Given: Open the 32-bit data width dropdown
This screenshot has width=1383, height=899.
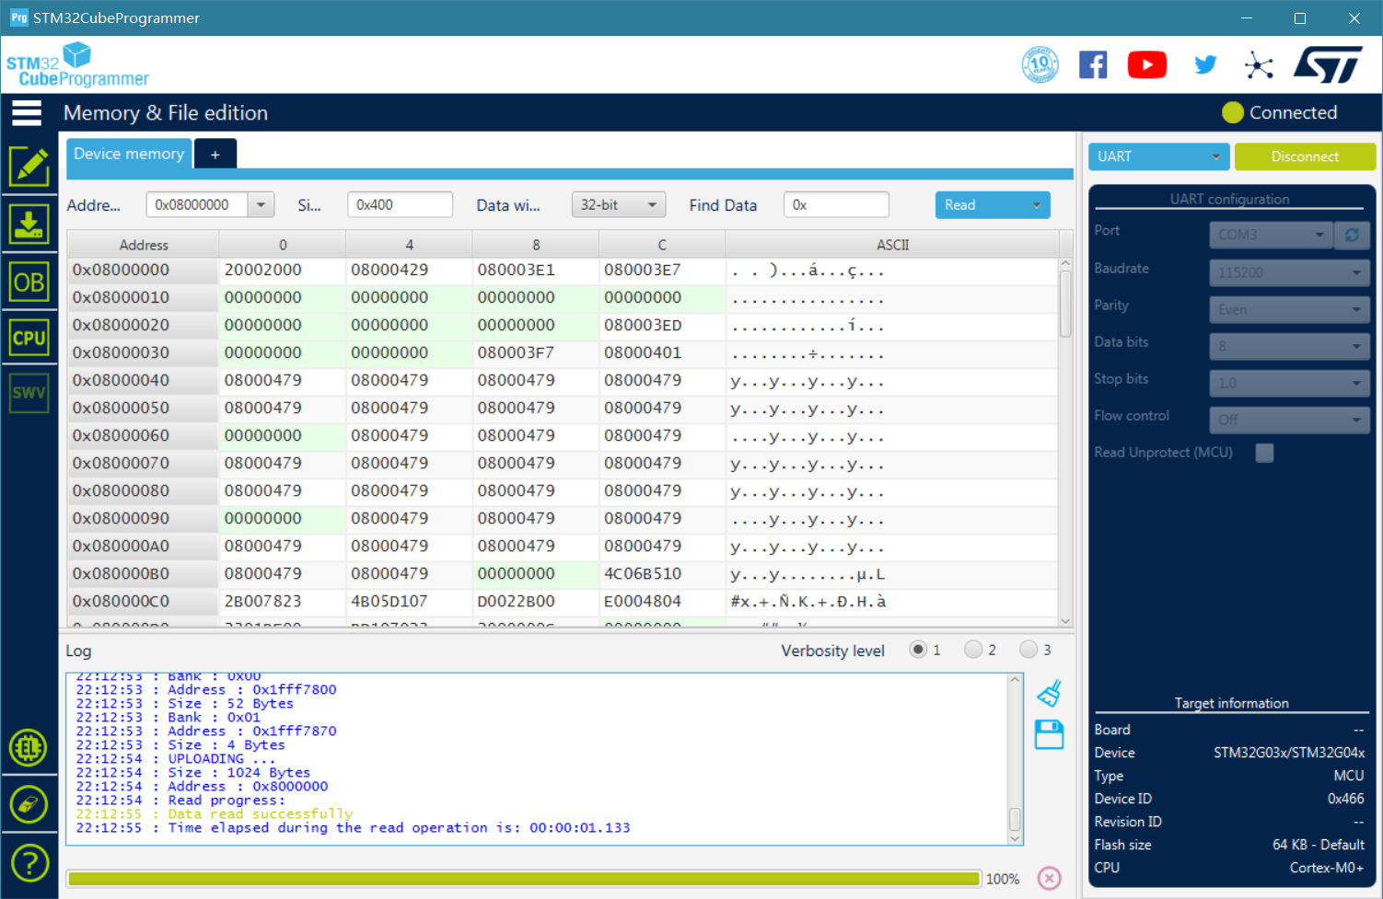Looking at the screenshot, I should [619, 204].
